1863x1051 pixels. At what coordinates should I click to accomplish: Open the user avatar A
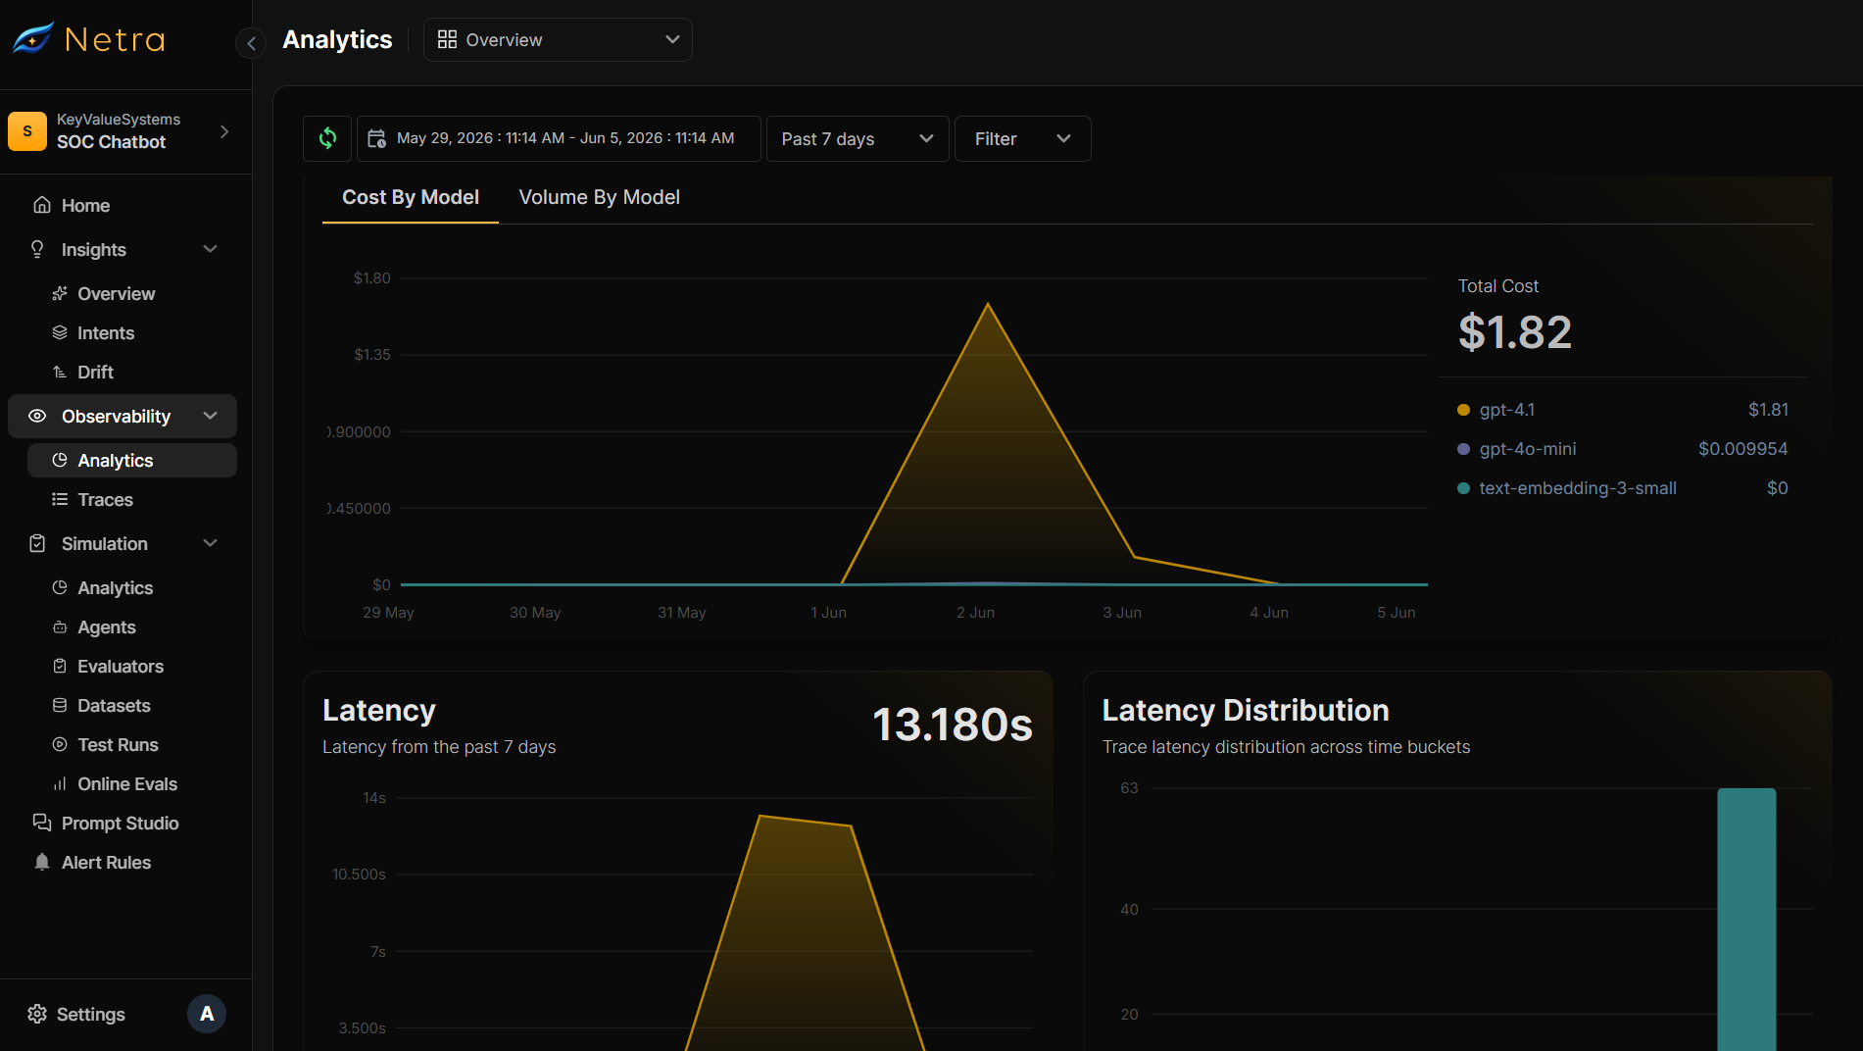(x=207, y=1014)
